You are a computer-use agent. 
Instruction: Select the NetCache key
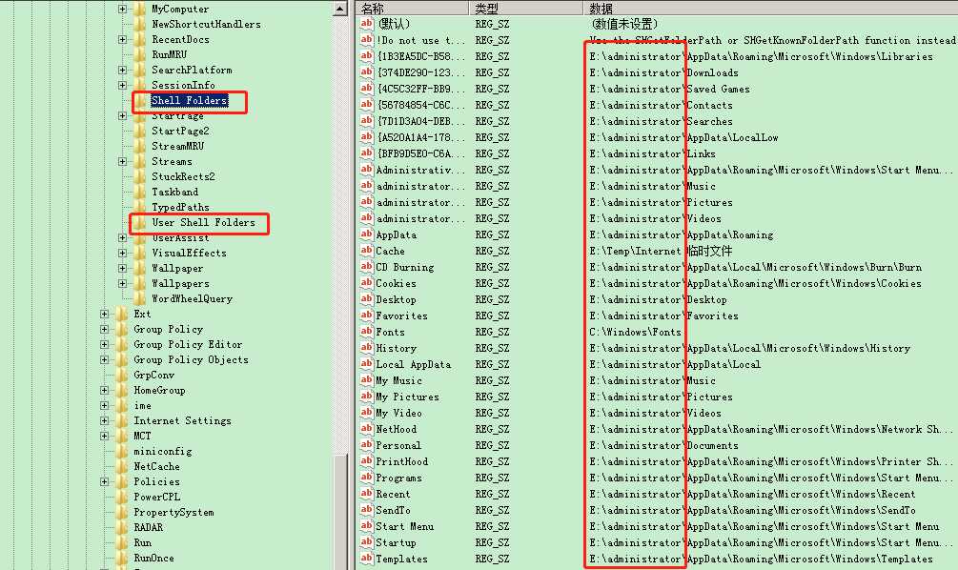pos(156,467)
